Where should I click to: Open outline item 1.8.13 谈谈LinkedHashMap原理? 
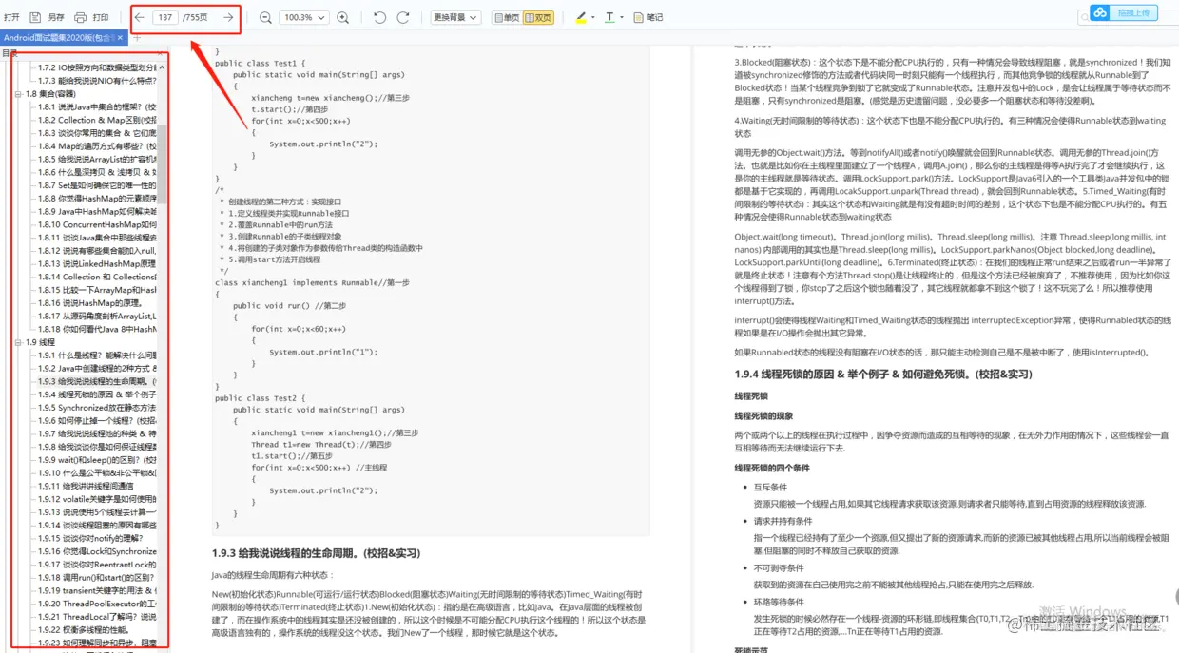pos(97,263)
